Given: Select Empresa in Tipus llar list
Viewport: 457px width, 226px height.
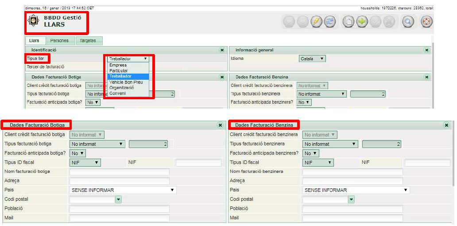Looking at the screenshot, I should pos(118,65).
